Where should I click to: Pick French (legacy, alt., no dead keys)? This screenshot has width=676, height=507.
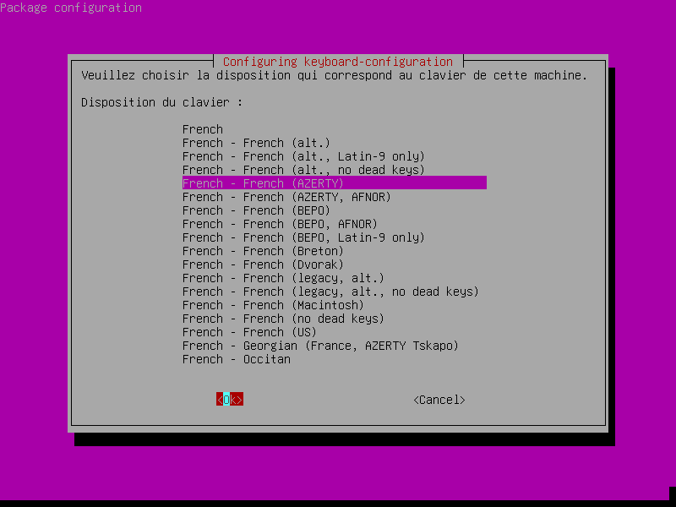[330, 292]
